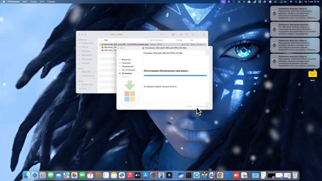The width and height of the screenshot is (322, 181).
Task: Click the search icon in Finder toolbar
Action: tap(204, 35)
